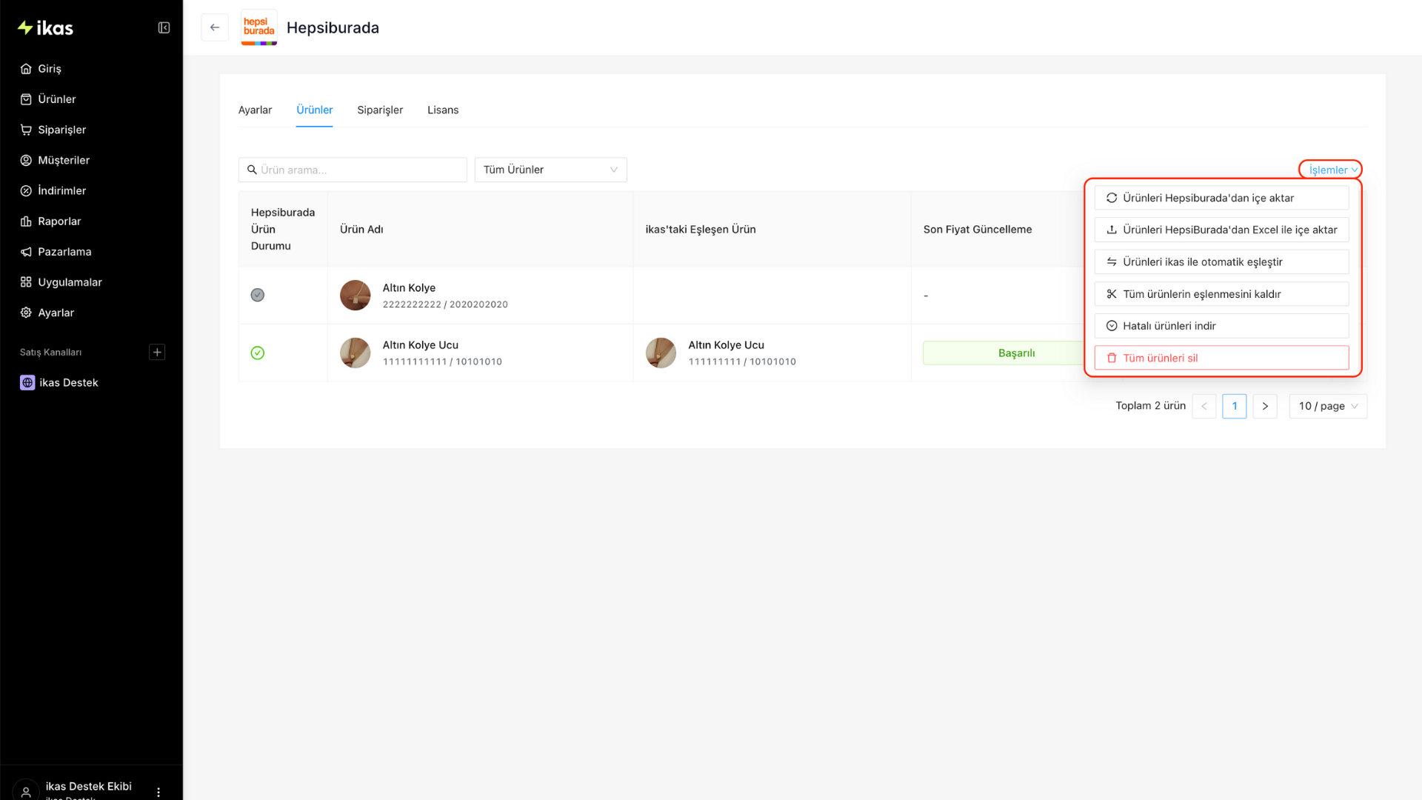Click the refresh icon for Hepsiburada import

[1112, 198]
